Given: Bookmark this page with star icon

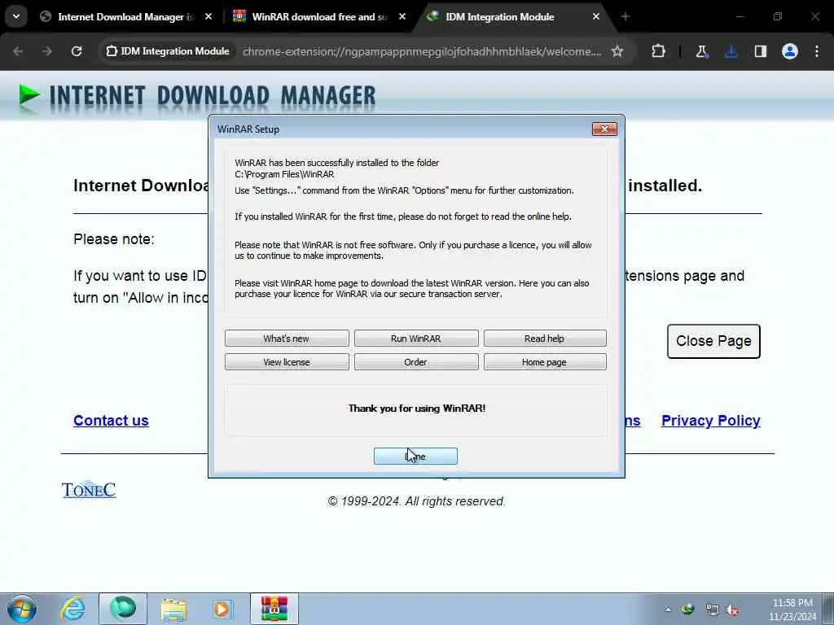Looking at the screenshot, I should click(x=617, y=51).
